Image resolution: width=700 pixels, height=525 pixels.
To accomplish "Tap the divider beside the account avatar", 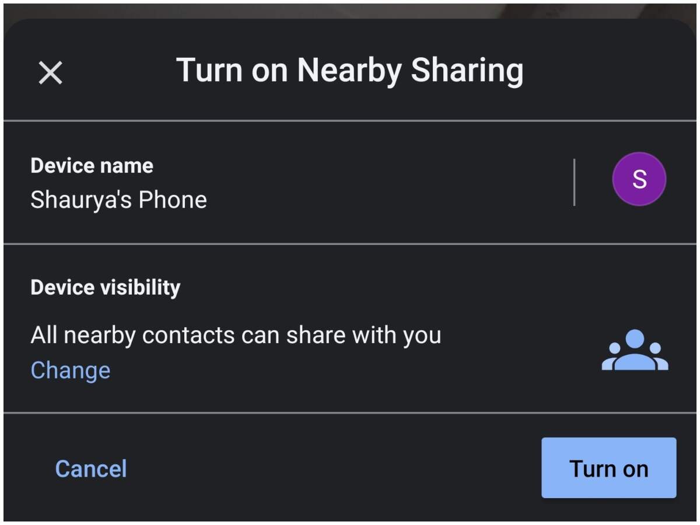I will coord(575,182).
